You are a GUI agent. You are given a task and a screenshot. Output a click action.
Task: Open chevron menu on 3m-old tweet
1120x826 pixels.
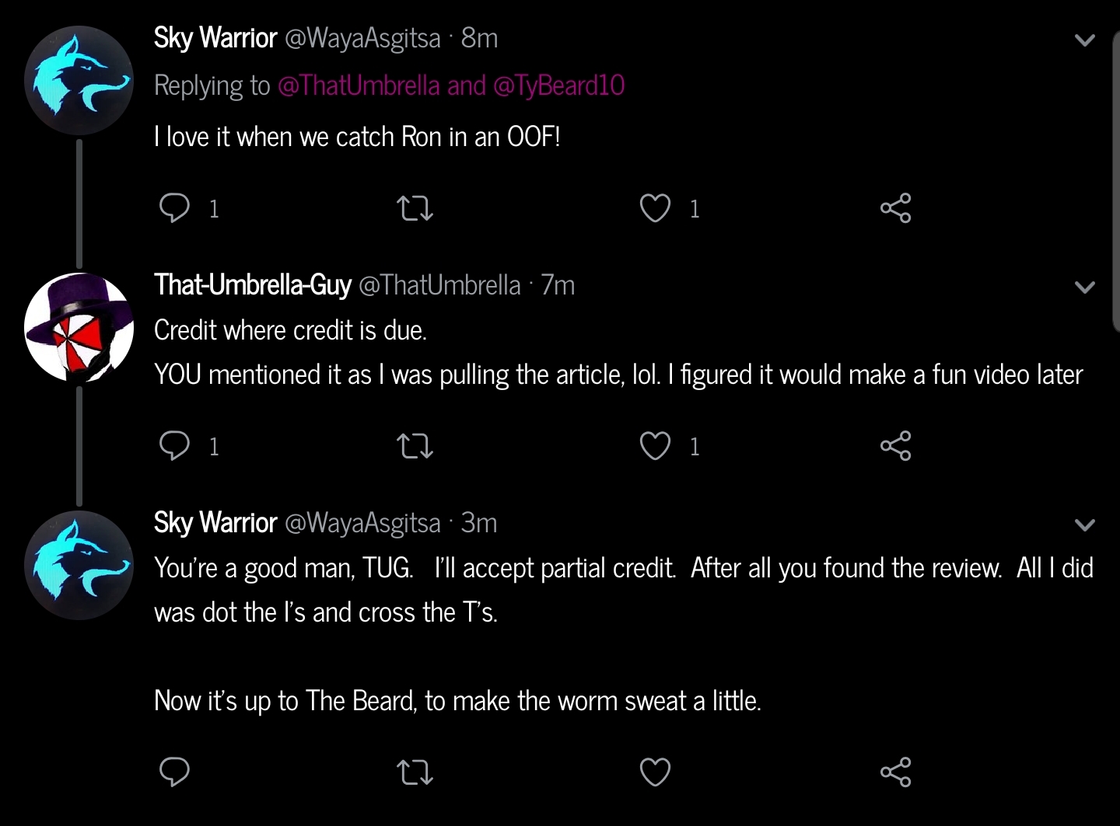click(x=1085, y=525)
